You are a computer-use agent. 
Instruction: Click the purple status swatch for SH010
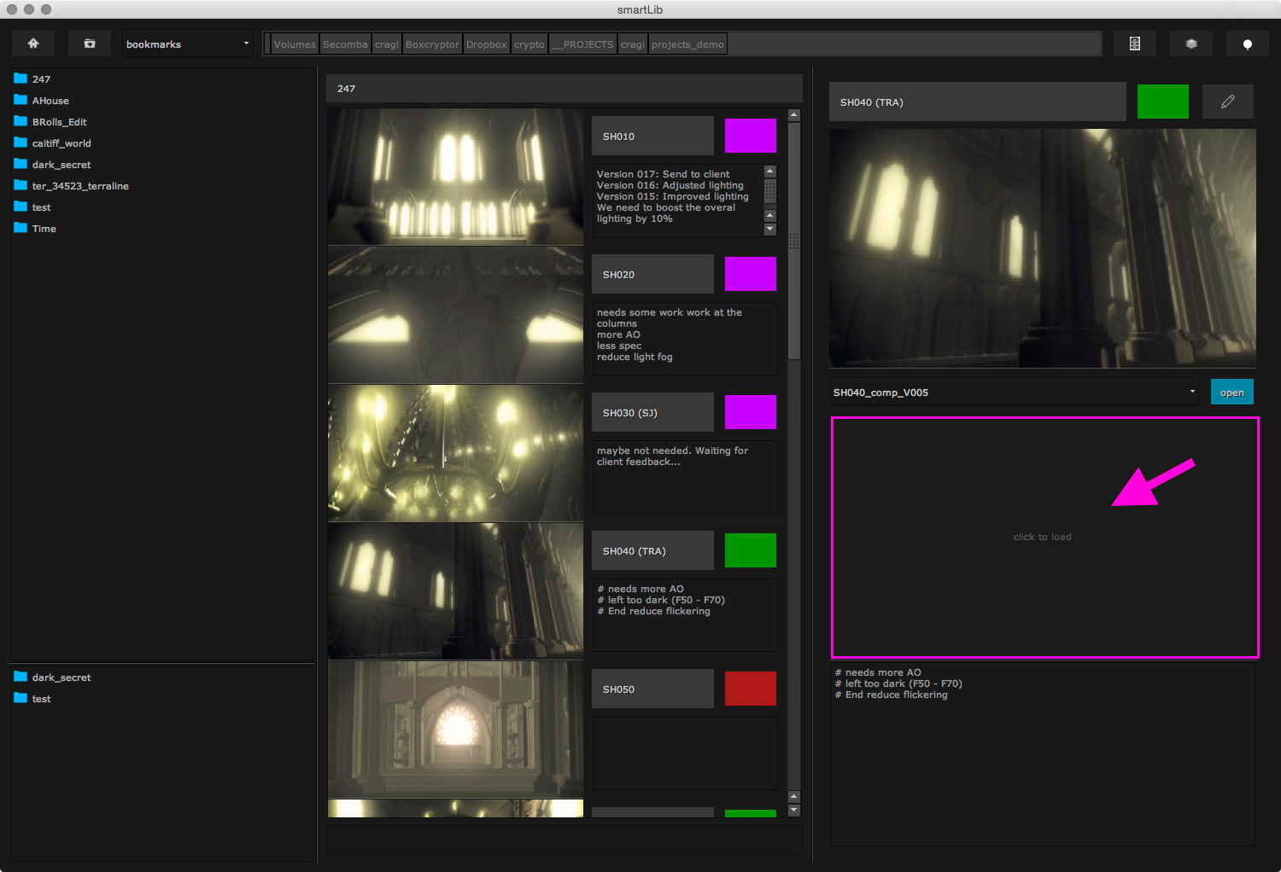751,136
